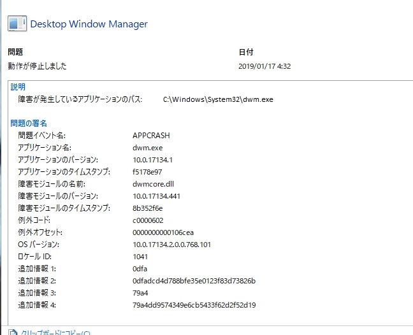The width and height of the screenshot is (413, 335).
Task: Select additional info value 0dfa
Action: (140, 269)
